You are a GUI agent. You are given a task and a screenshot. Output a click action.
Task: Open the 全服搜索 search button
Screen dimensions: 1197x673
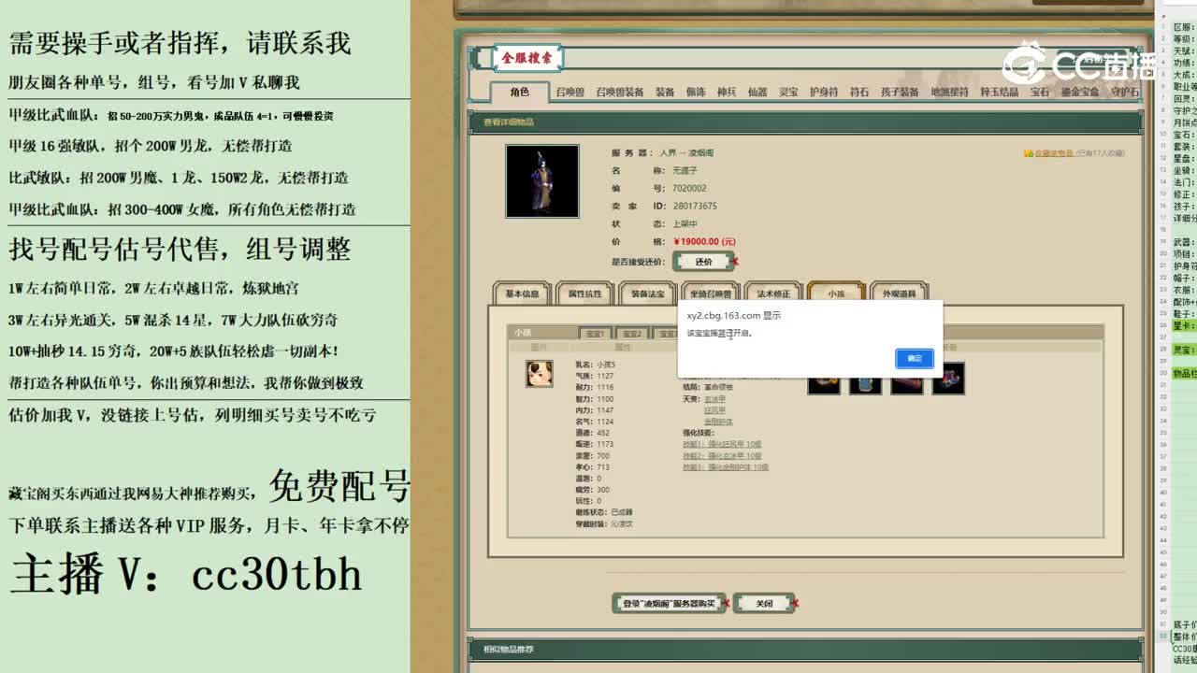coord(526,58)
